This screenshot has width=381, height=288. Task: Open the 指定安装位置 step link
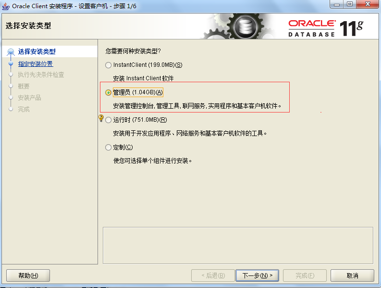tap(36, 64)
